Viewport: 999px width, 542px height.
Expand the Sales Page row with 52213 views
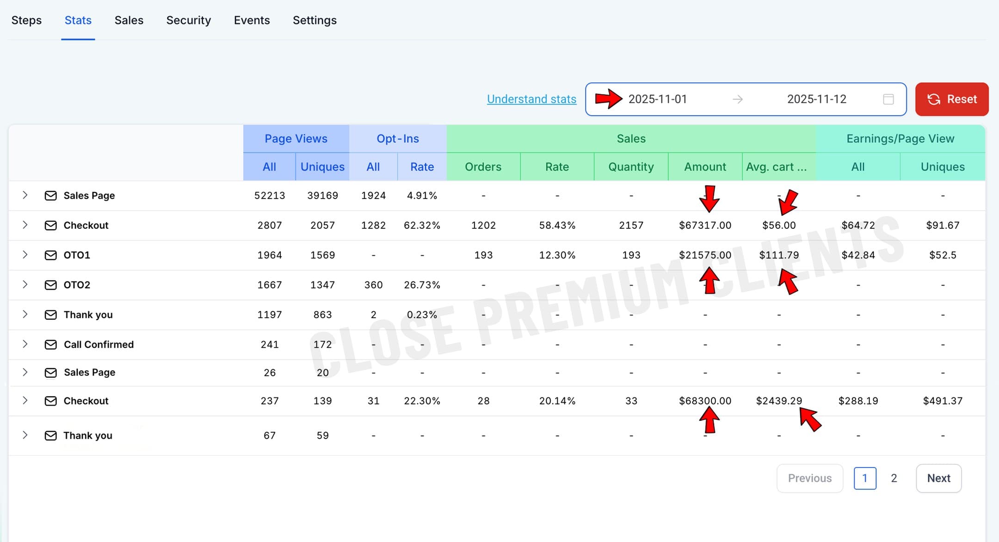point(25,195)
